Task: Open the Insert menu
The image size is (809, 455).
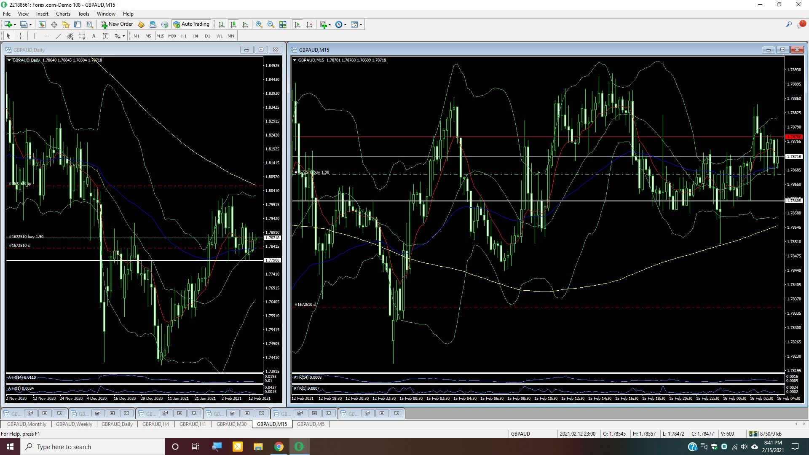Action: tap(42, 13)
